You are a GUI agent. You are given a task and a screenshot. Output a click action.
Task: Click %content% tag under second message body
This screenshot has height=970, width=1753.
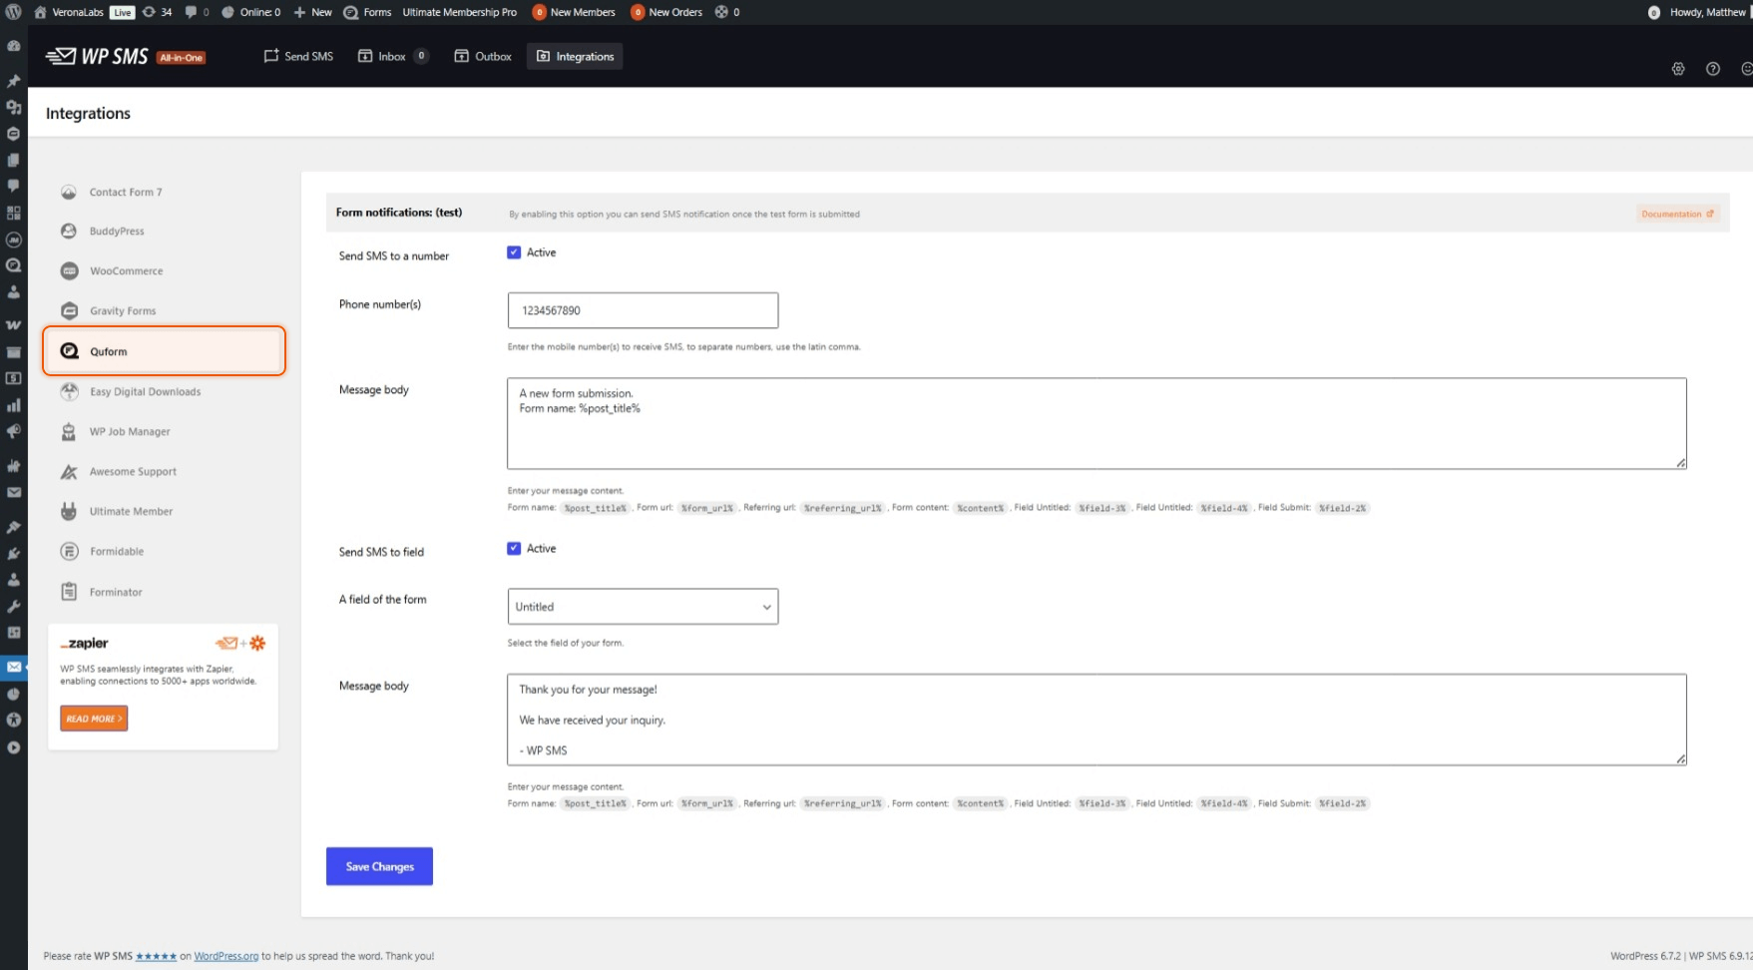980,803
